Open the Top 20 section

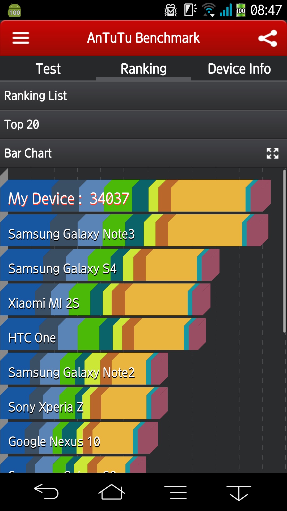pyautogui.click(x=143, y=125)
